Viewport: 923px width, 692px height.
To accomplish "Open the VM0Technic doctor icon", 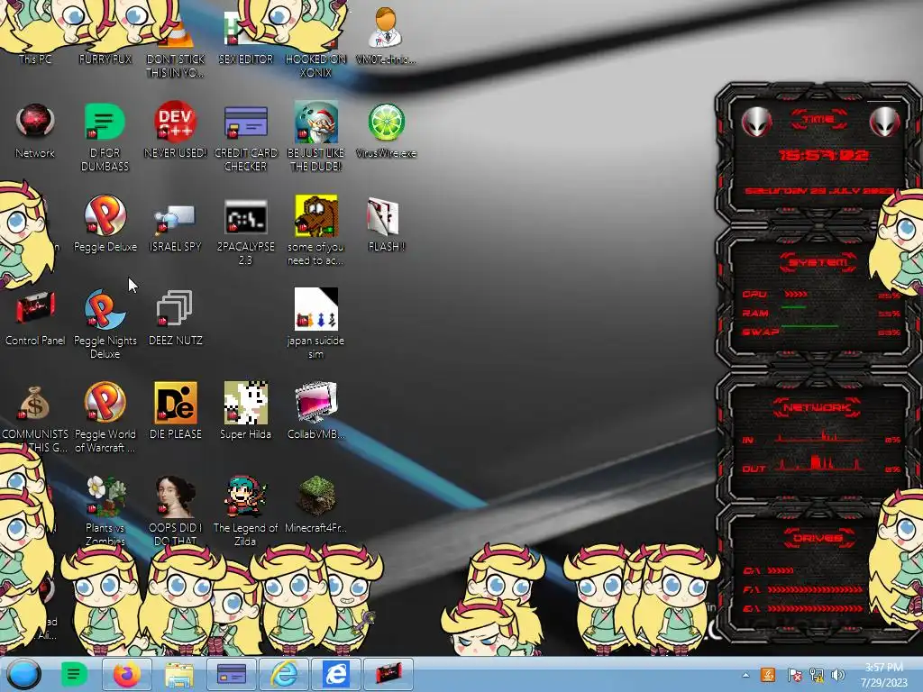I will 386,28.
